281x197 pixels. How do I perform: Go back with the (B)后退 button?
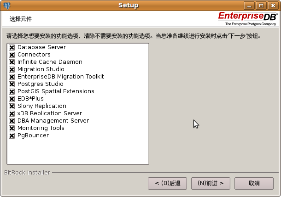(167, 183)
